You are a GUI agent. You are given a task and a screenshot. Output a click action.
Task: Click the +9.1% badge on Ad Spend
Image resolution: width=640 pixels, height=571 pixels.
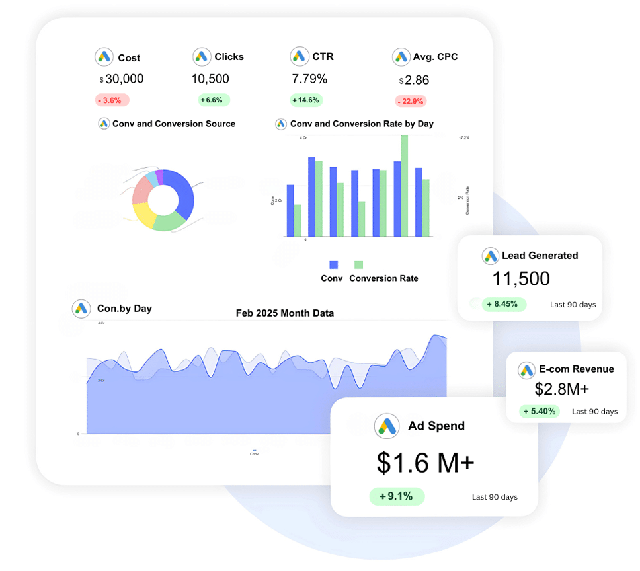(397, 496)
